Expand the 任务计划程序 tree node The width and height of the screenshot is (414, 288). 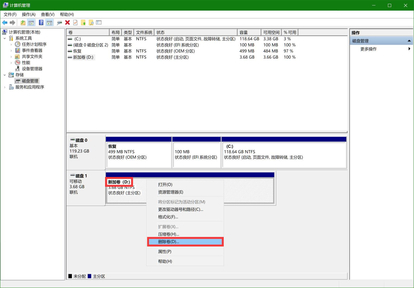point(11,44)
